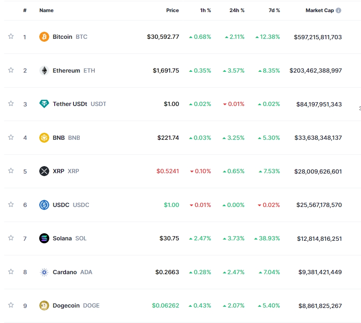The width and height of the screenshot is (361, 323).
Task: Sort by the # rank column header
Action: pos(25,10)
